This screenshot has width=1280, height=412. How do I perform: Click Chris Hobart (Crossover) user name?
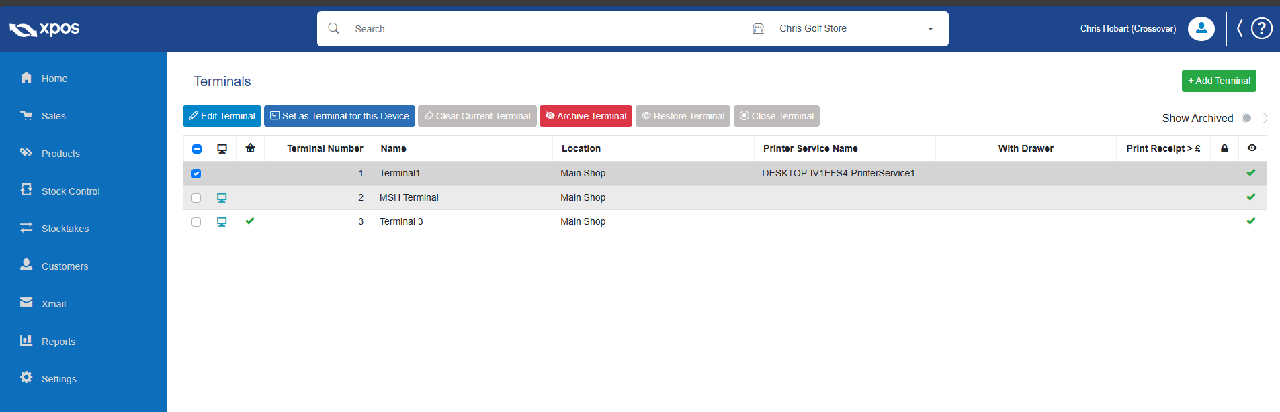click(x=1128, y=28)
